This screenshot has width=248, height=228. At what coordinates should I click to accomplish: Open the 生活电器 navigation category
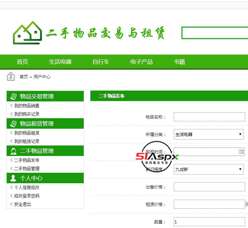point(60,62)
